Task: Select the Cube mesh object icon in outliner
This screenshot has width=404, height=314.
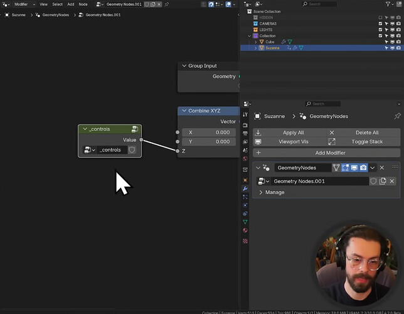Action: pos(262,42)
